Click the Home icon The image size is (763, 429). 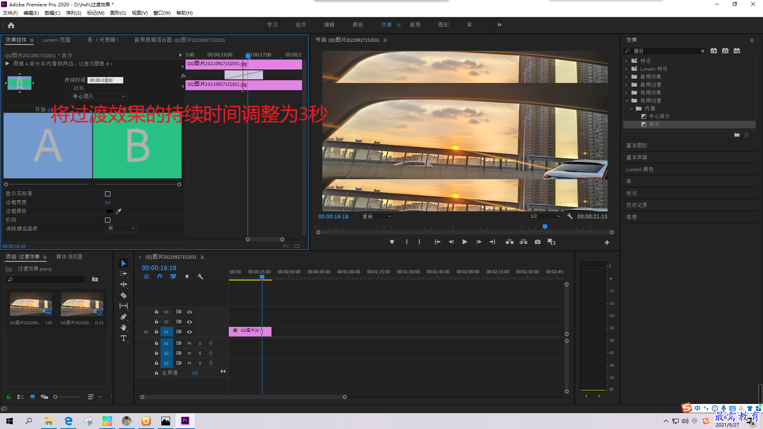(x=11, y=25)
